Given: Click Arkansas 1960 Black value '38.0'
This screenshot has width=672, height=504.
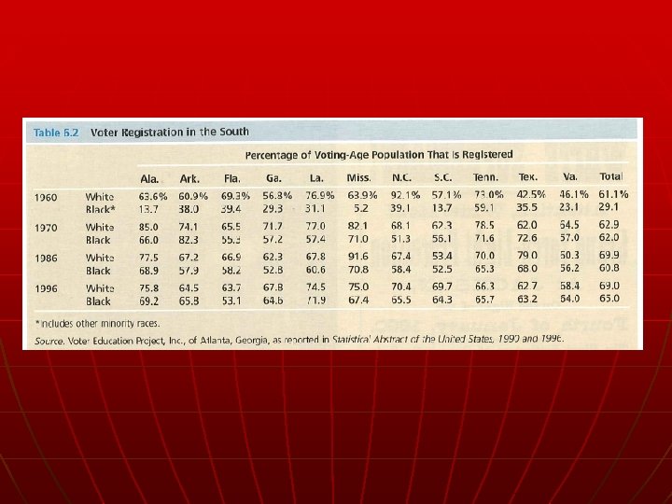Looking at the screenshot, I should [x=189, y=209].
